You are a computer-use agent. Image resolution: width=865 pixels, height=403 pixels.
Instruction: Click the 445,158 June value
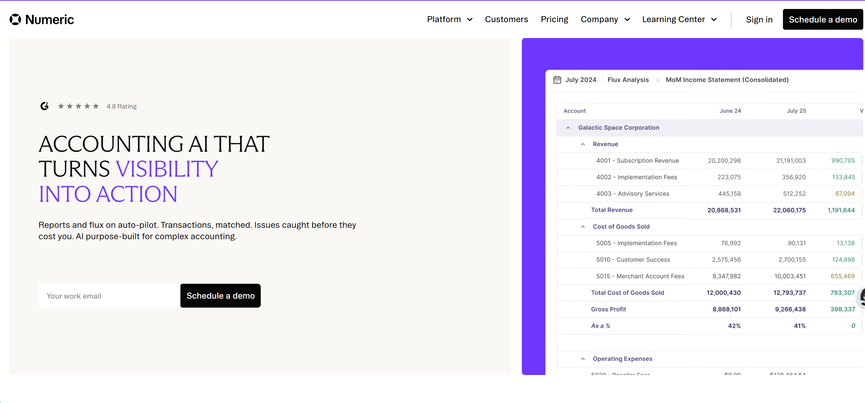pos(730,194)
